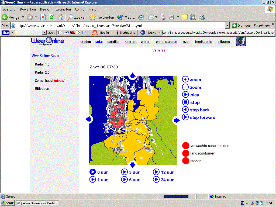276x207 pixels.
Task: Open the Zomerhagel link in sidebar
Action: [44, 80]
